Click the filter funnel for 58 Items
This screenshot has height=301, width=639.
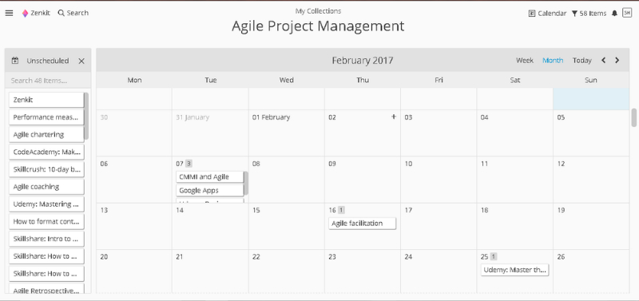[x=574, y=14]
